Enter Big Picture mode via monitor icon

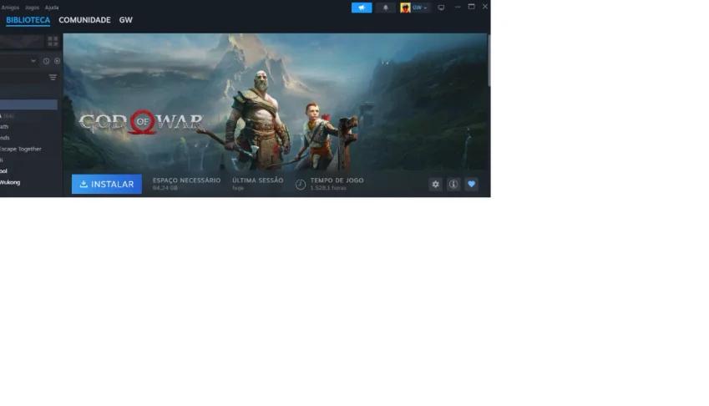click(441, 8)
